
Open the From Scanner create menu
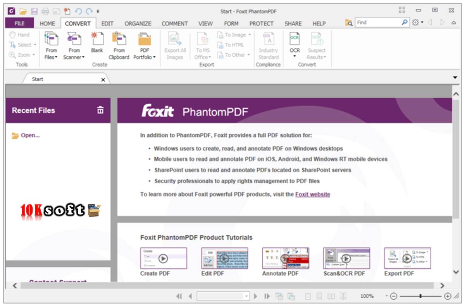pos(74,46)
